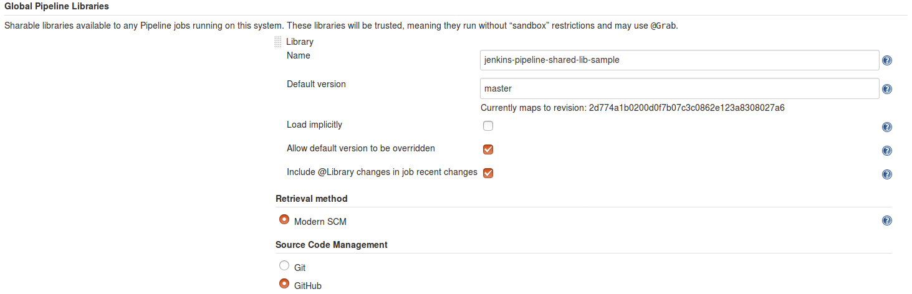
Task: Enable the Load implicitly checkbox
Action: click(488, 126)
